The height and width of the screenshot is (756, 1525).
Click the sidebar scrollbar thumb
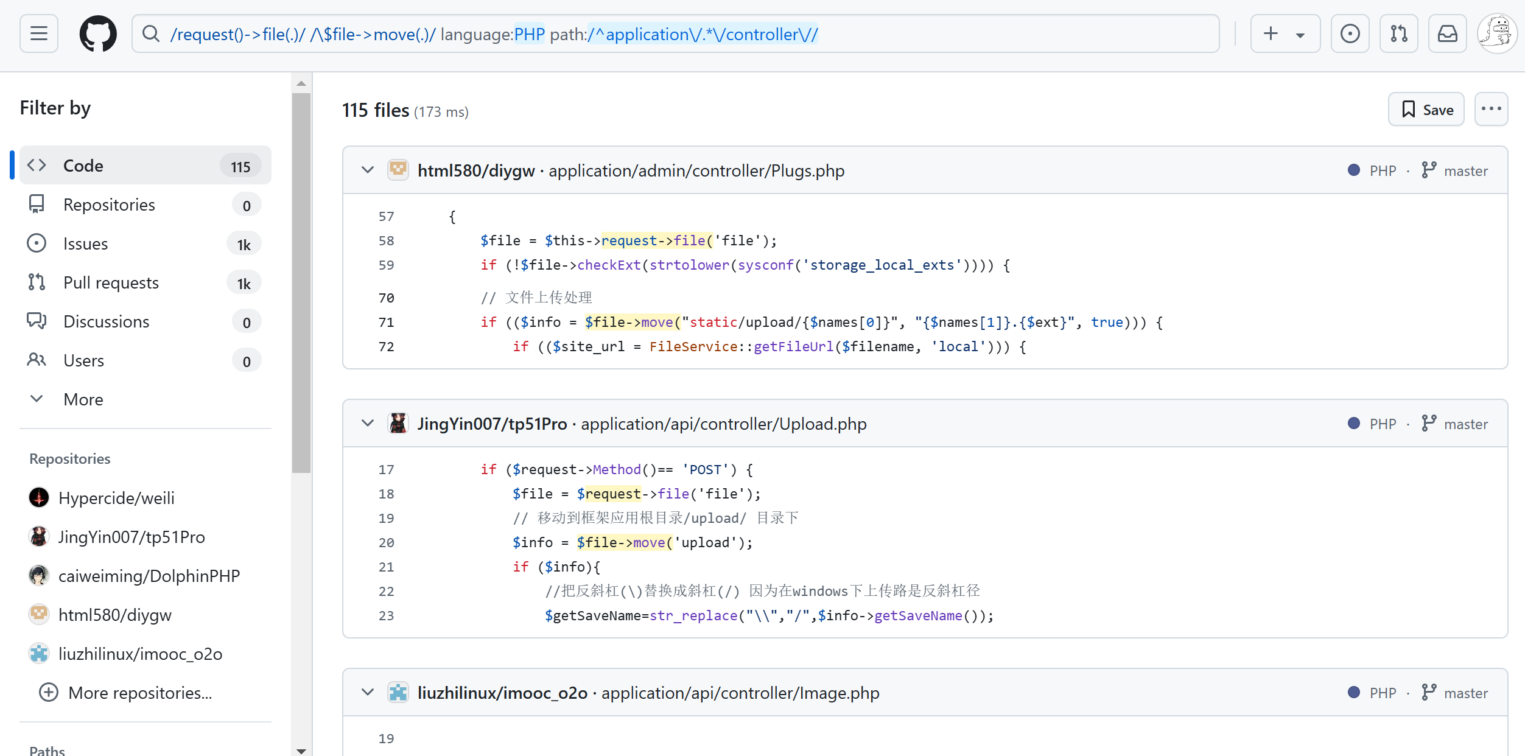tap(301, 283)
